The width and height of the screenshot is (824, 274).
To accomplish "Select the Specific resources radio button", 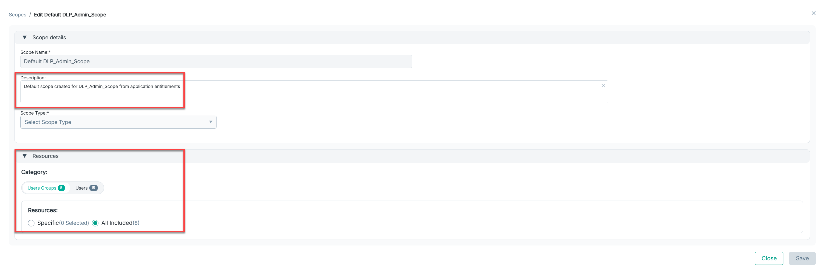I will tap(31, 223).
